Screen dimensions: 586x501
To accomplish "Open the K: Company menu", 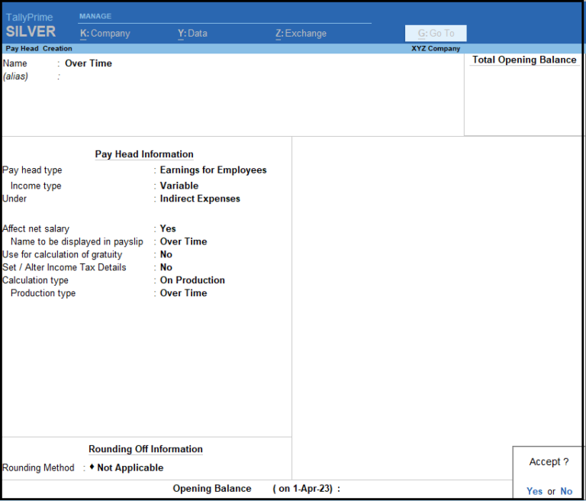I will (105, 34).
